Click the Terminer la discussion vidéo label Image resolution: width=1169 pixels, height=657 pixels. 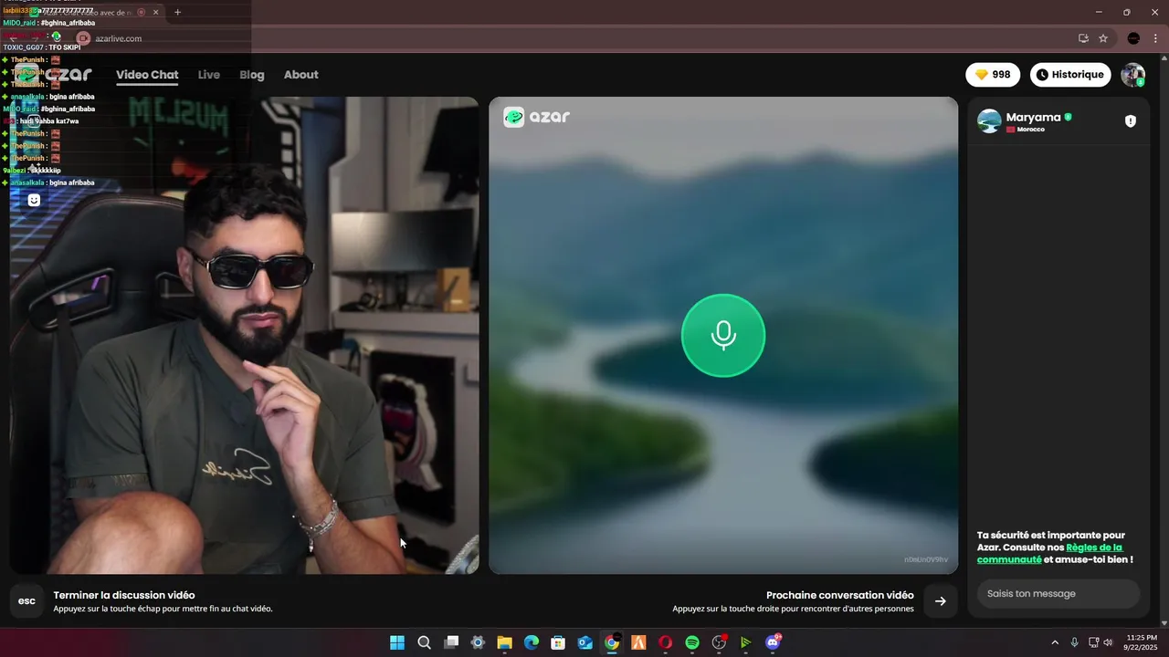(x=124, y=595)
